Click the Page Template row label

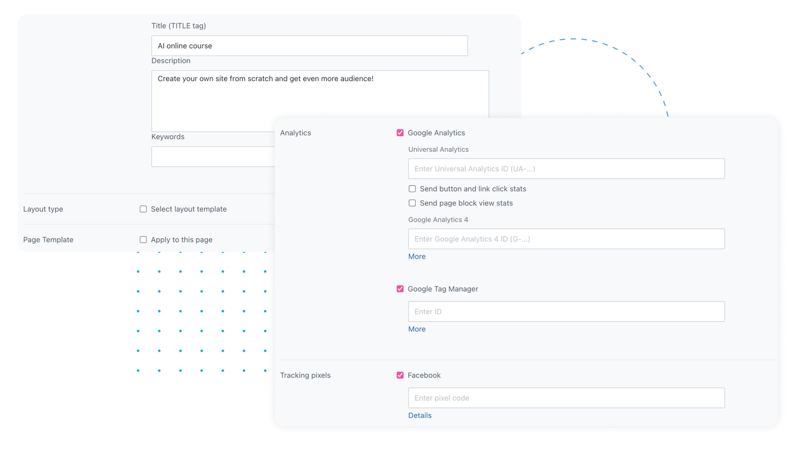pos(48,240)
